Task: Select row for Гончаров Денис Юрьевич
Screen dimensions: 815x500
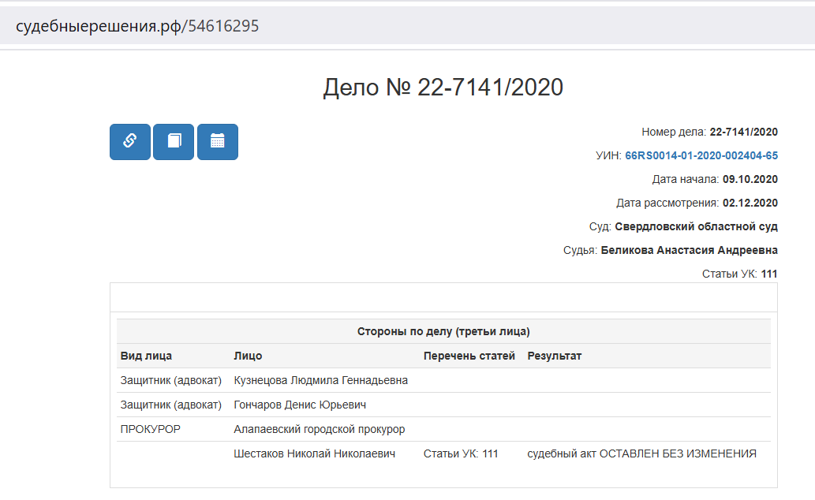Action: tap(300, 405)
